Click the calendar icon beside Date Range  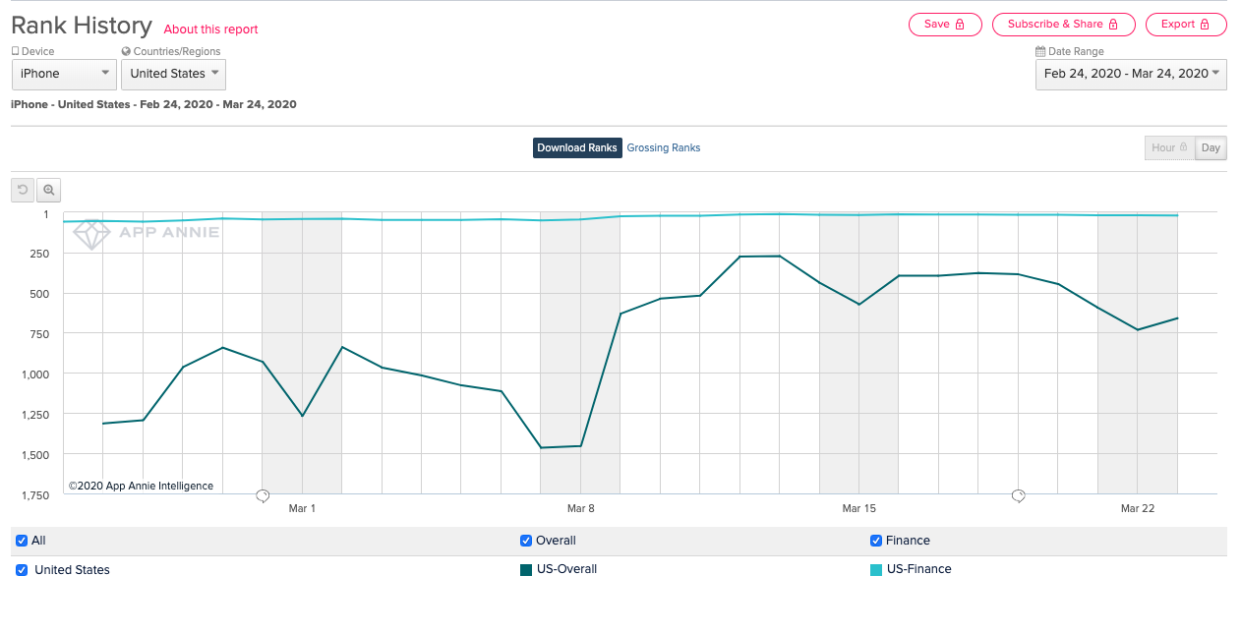coord(1040,52)
